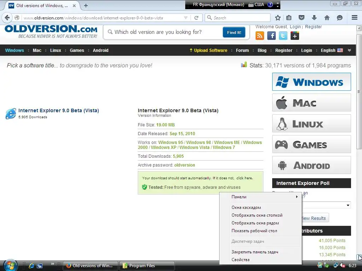362x271 pixels.
Task: Go to Games in nav bar
Action: [x=77, y=50]
